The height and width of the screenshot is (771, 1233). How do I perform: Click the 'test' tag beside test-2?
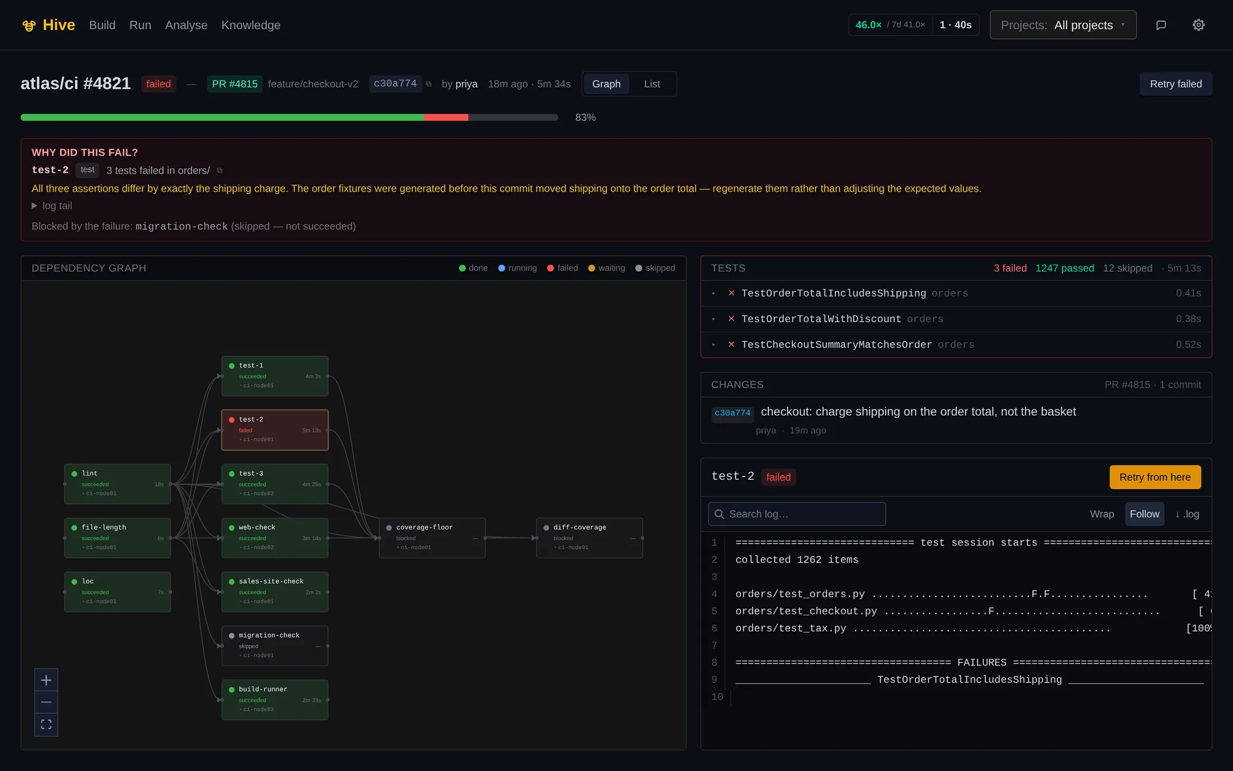[87, 170]
